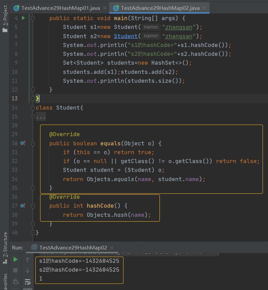Open the Favorites tool window sidebar button
The image size is (268, 290).
pyautogui.click(x=5, y=281)
